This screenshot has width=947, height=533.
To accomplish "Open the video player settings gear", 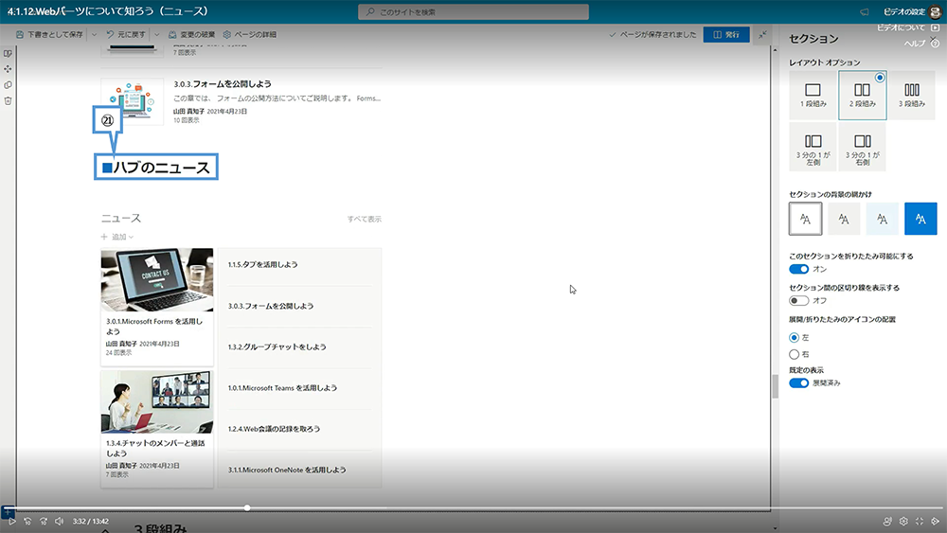I will tap(903, 521).
